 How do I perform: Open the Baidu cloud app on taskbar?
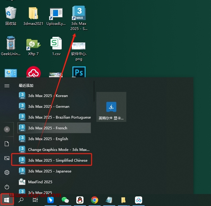[139, 200]
